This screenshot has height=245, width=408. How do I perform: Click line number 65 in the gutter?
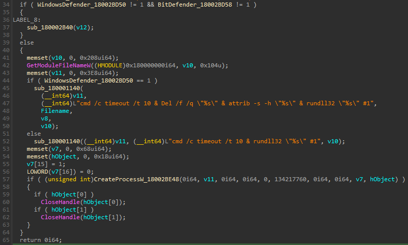pyautogui.click(x=6, y=240)
